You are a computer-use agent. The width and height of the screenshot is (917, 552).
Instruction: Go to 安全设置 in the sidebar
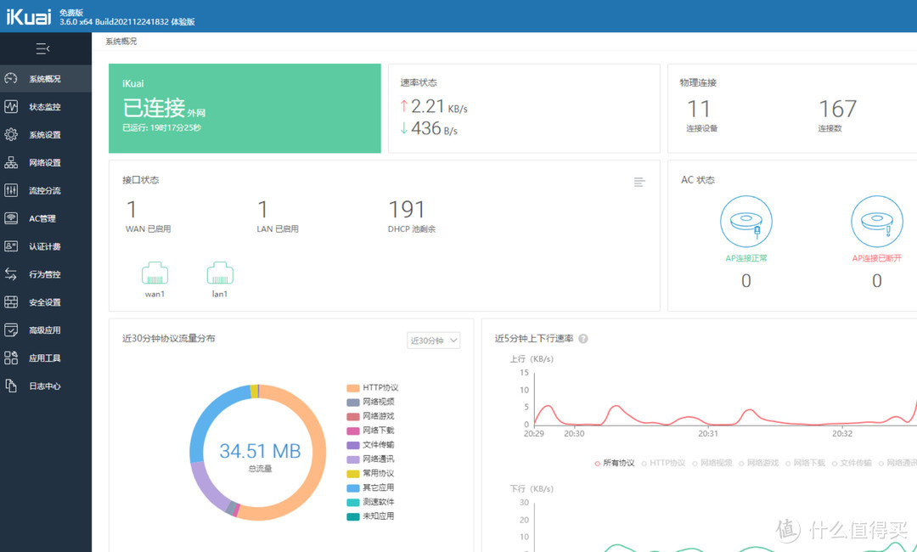pos(45,302)
